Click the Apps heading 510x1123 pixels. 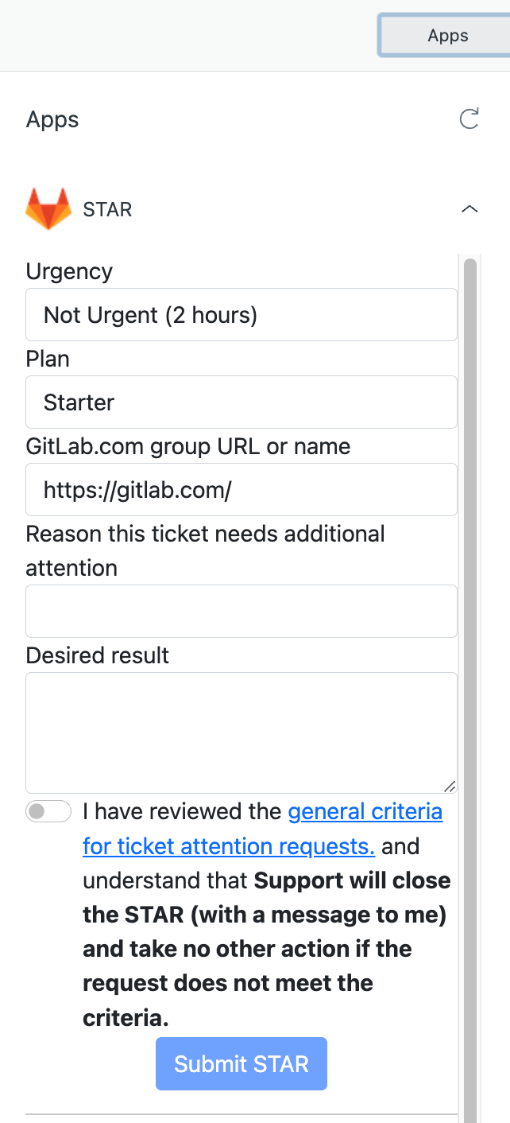coord(52,119)
